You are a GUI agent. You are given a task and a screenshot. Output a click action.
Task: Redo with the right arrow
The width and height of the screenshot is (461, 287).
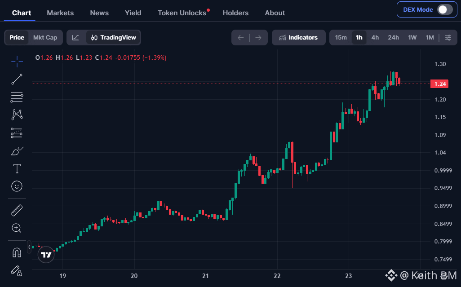[x=258, y=38]
